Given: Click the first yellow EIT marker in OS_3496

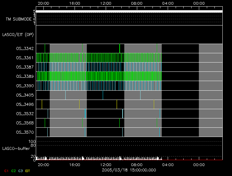Looking at the screenshot, I should 42,105.
